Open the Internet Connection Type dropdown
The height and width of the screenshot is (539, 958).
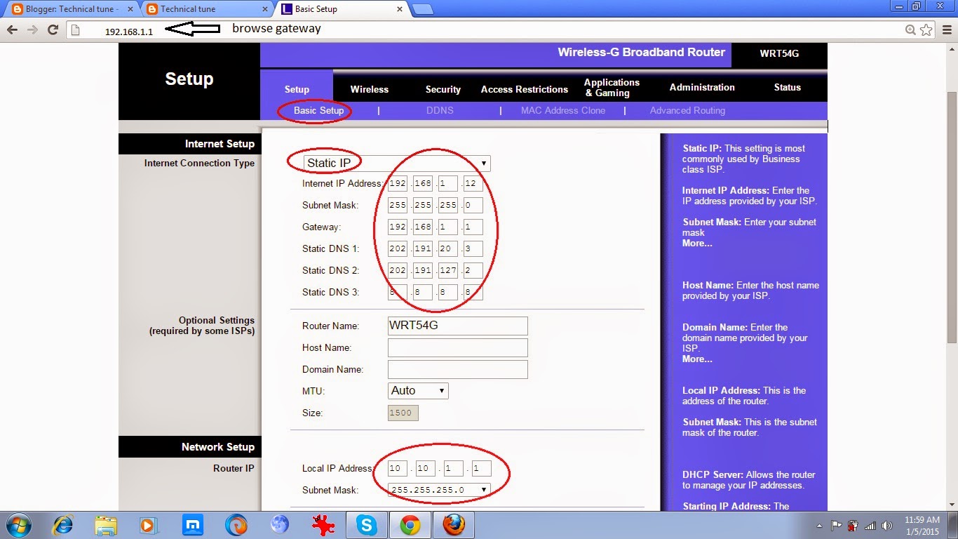click(x=397, y=163)
